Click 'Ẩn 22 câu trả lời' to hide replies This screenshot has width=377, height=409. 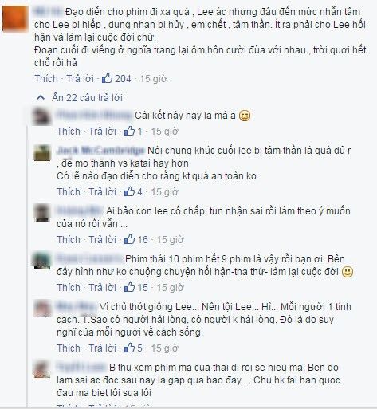(x=87, y=98)
